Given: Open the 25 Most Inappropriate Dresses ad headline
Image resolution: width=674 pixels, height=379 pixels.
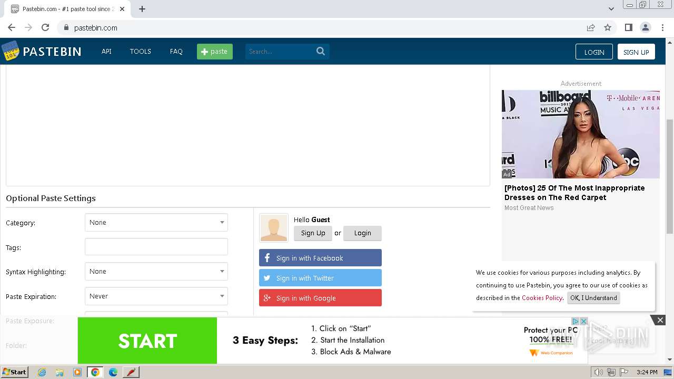Looking at the screenshot, I should (x=574, y=193).
